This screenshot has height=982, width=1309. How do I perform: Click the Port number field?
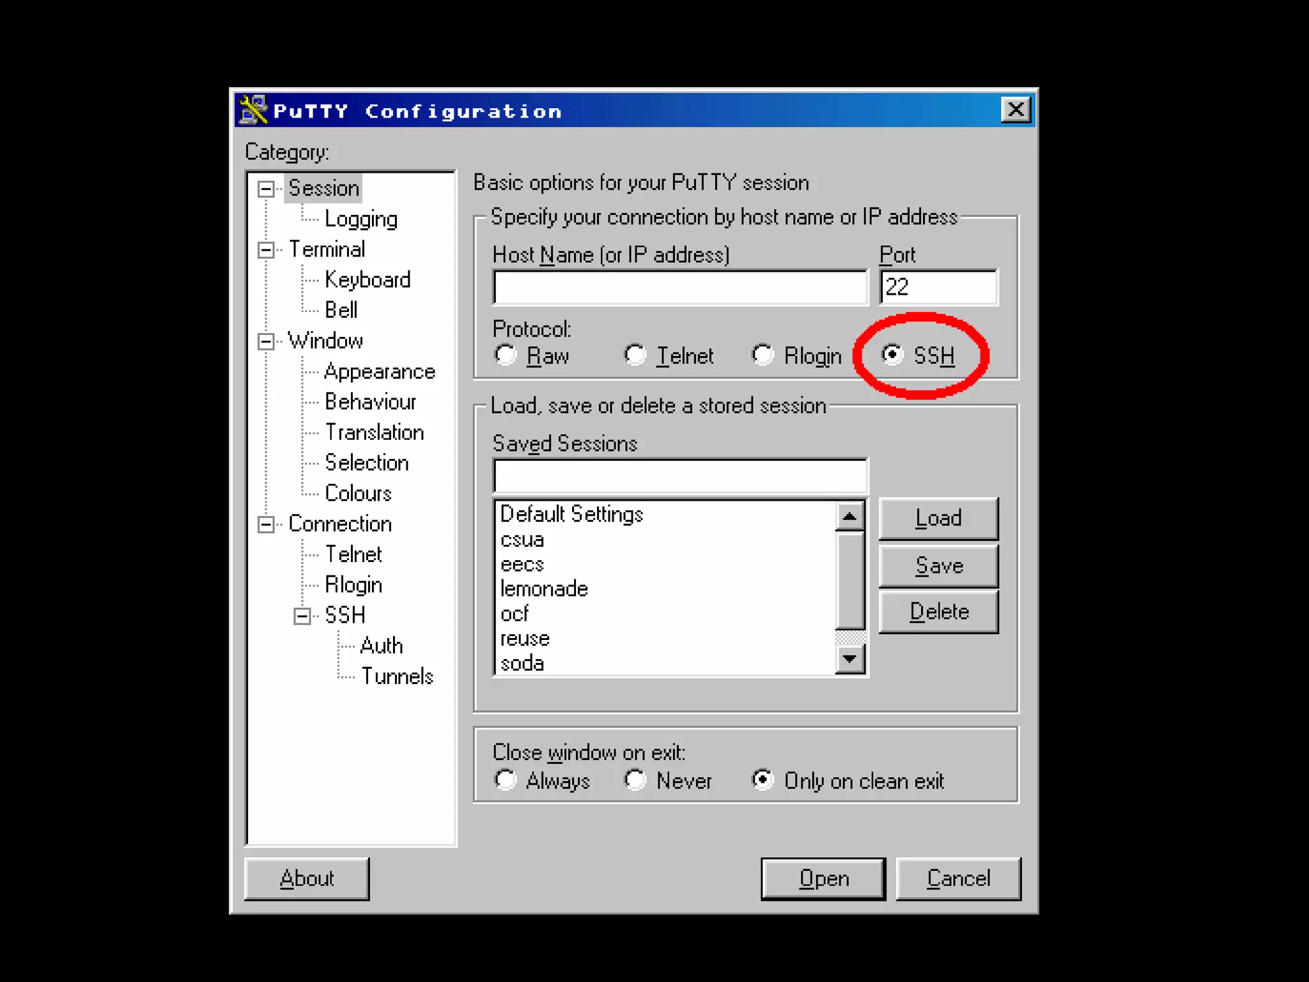point(937,287)
